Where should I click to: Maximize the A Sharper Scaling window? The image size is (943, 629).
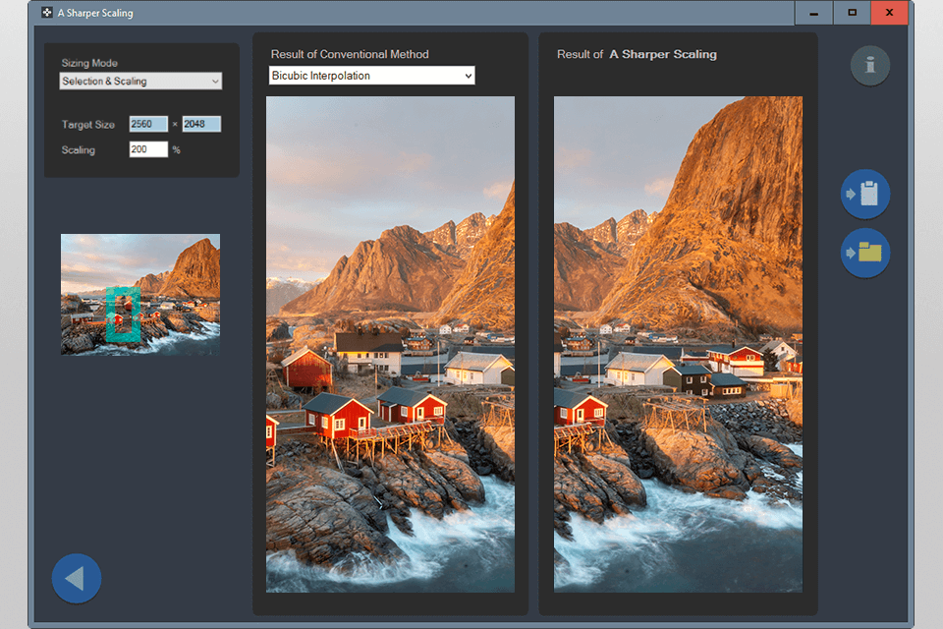[853, 13]
